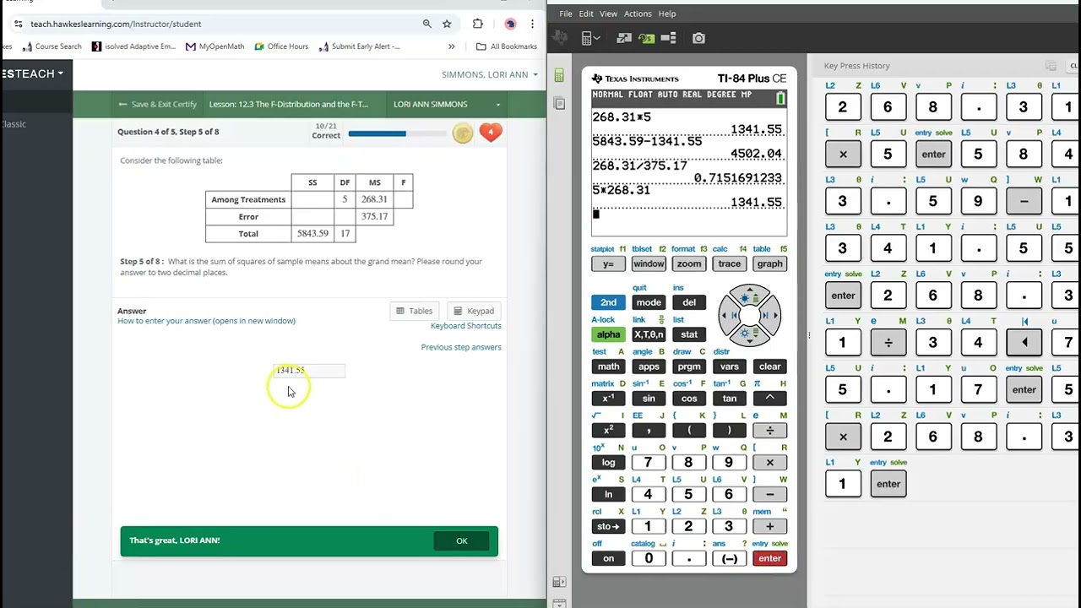1081x608 pixels.
Task: Open the File menu in emulator
Action: coord(565,14)
